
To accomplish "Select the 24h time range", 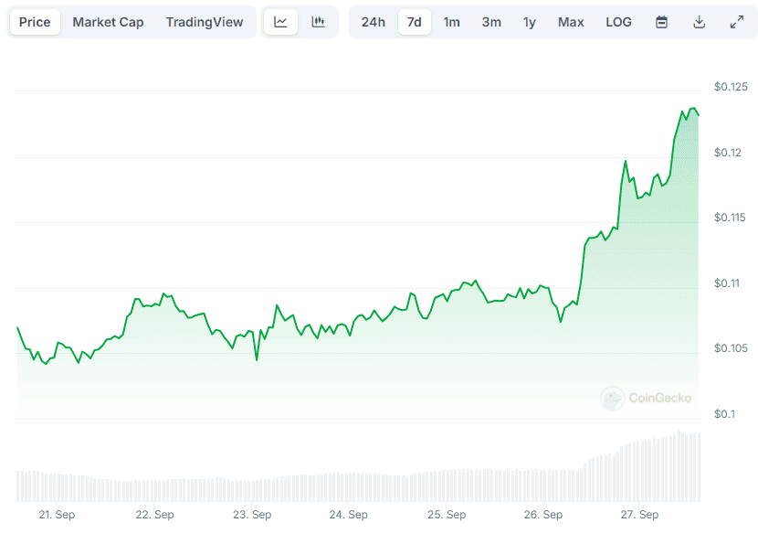I will pyautogui.click(x=373, y=22).
